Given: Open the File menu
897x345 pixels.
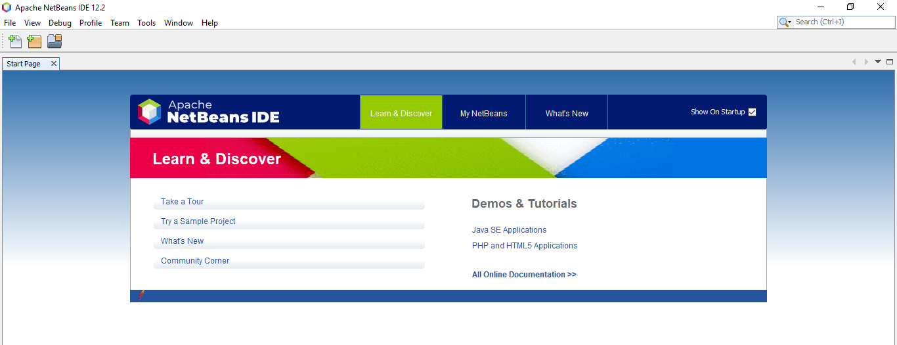Looking at the screenshot, I should [x=10, y=23].
